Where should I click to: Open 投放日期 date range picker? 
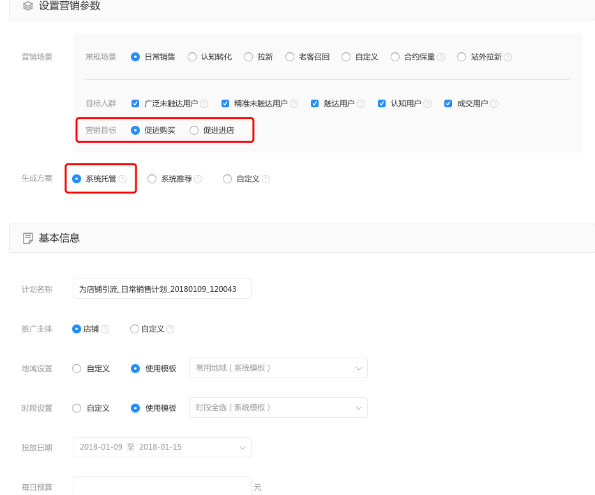click(162, 447)
